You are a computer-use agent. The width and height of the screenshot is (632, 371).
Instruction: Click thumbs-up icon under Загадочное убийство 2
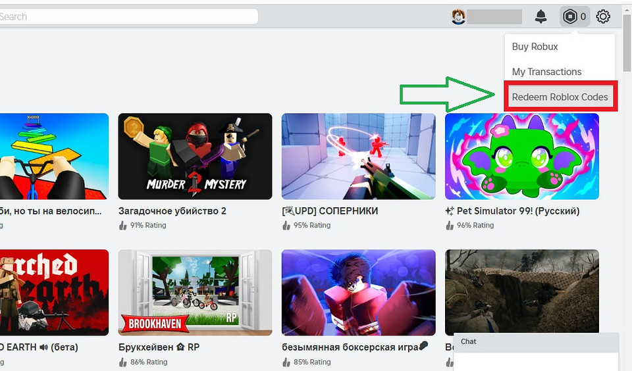point(122,226)
